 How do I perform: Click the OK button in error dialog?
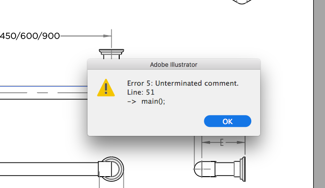click(228, 121)
